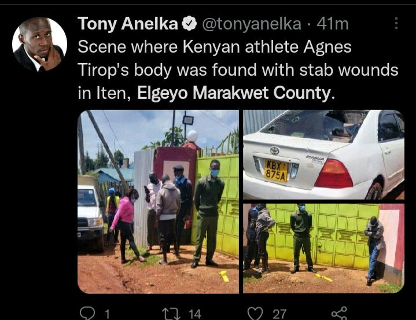Open the Tony Anelka display name link
The image size is (416, 320).
pos(128,24)
